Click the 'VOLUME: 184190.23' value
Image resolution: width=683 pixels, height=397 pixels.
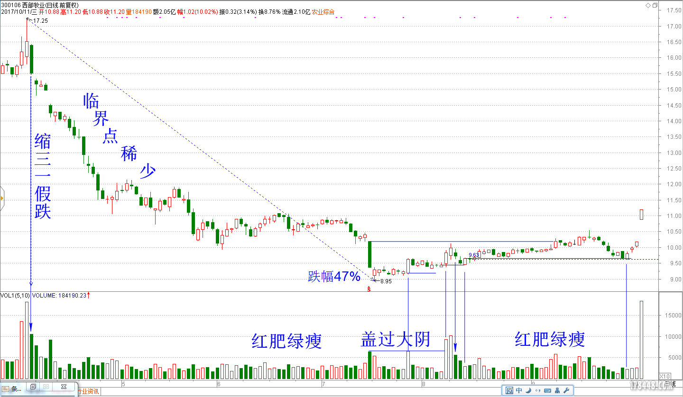pos(59,295)
